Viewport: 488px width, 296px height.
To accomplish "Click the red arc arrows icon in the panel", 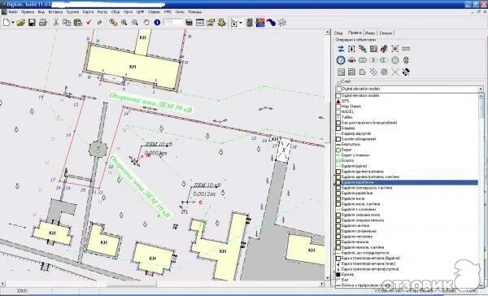I will 351,60.
